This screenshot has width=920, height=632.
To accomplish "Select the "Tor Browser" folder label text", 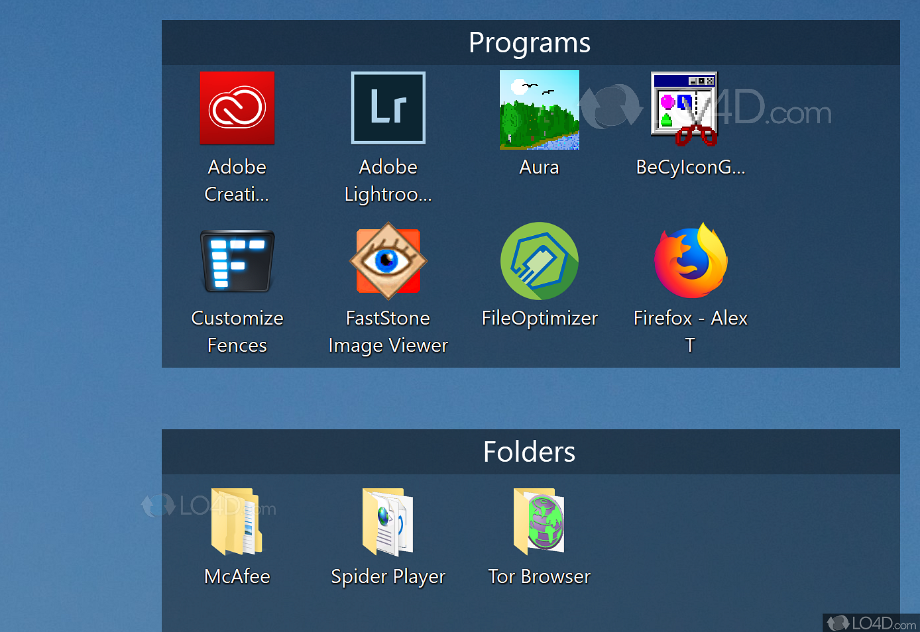I will pos(540,576).
